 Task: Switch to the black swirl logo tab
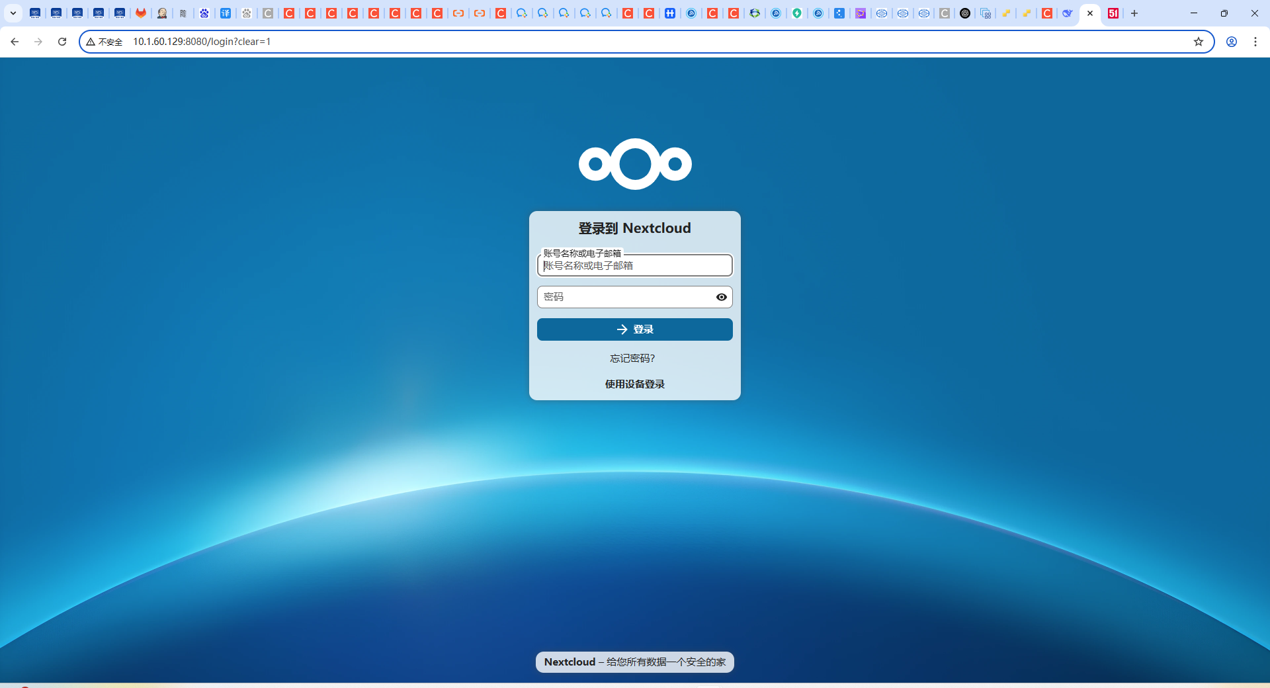(965, 13)
